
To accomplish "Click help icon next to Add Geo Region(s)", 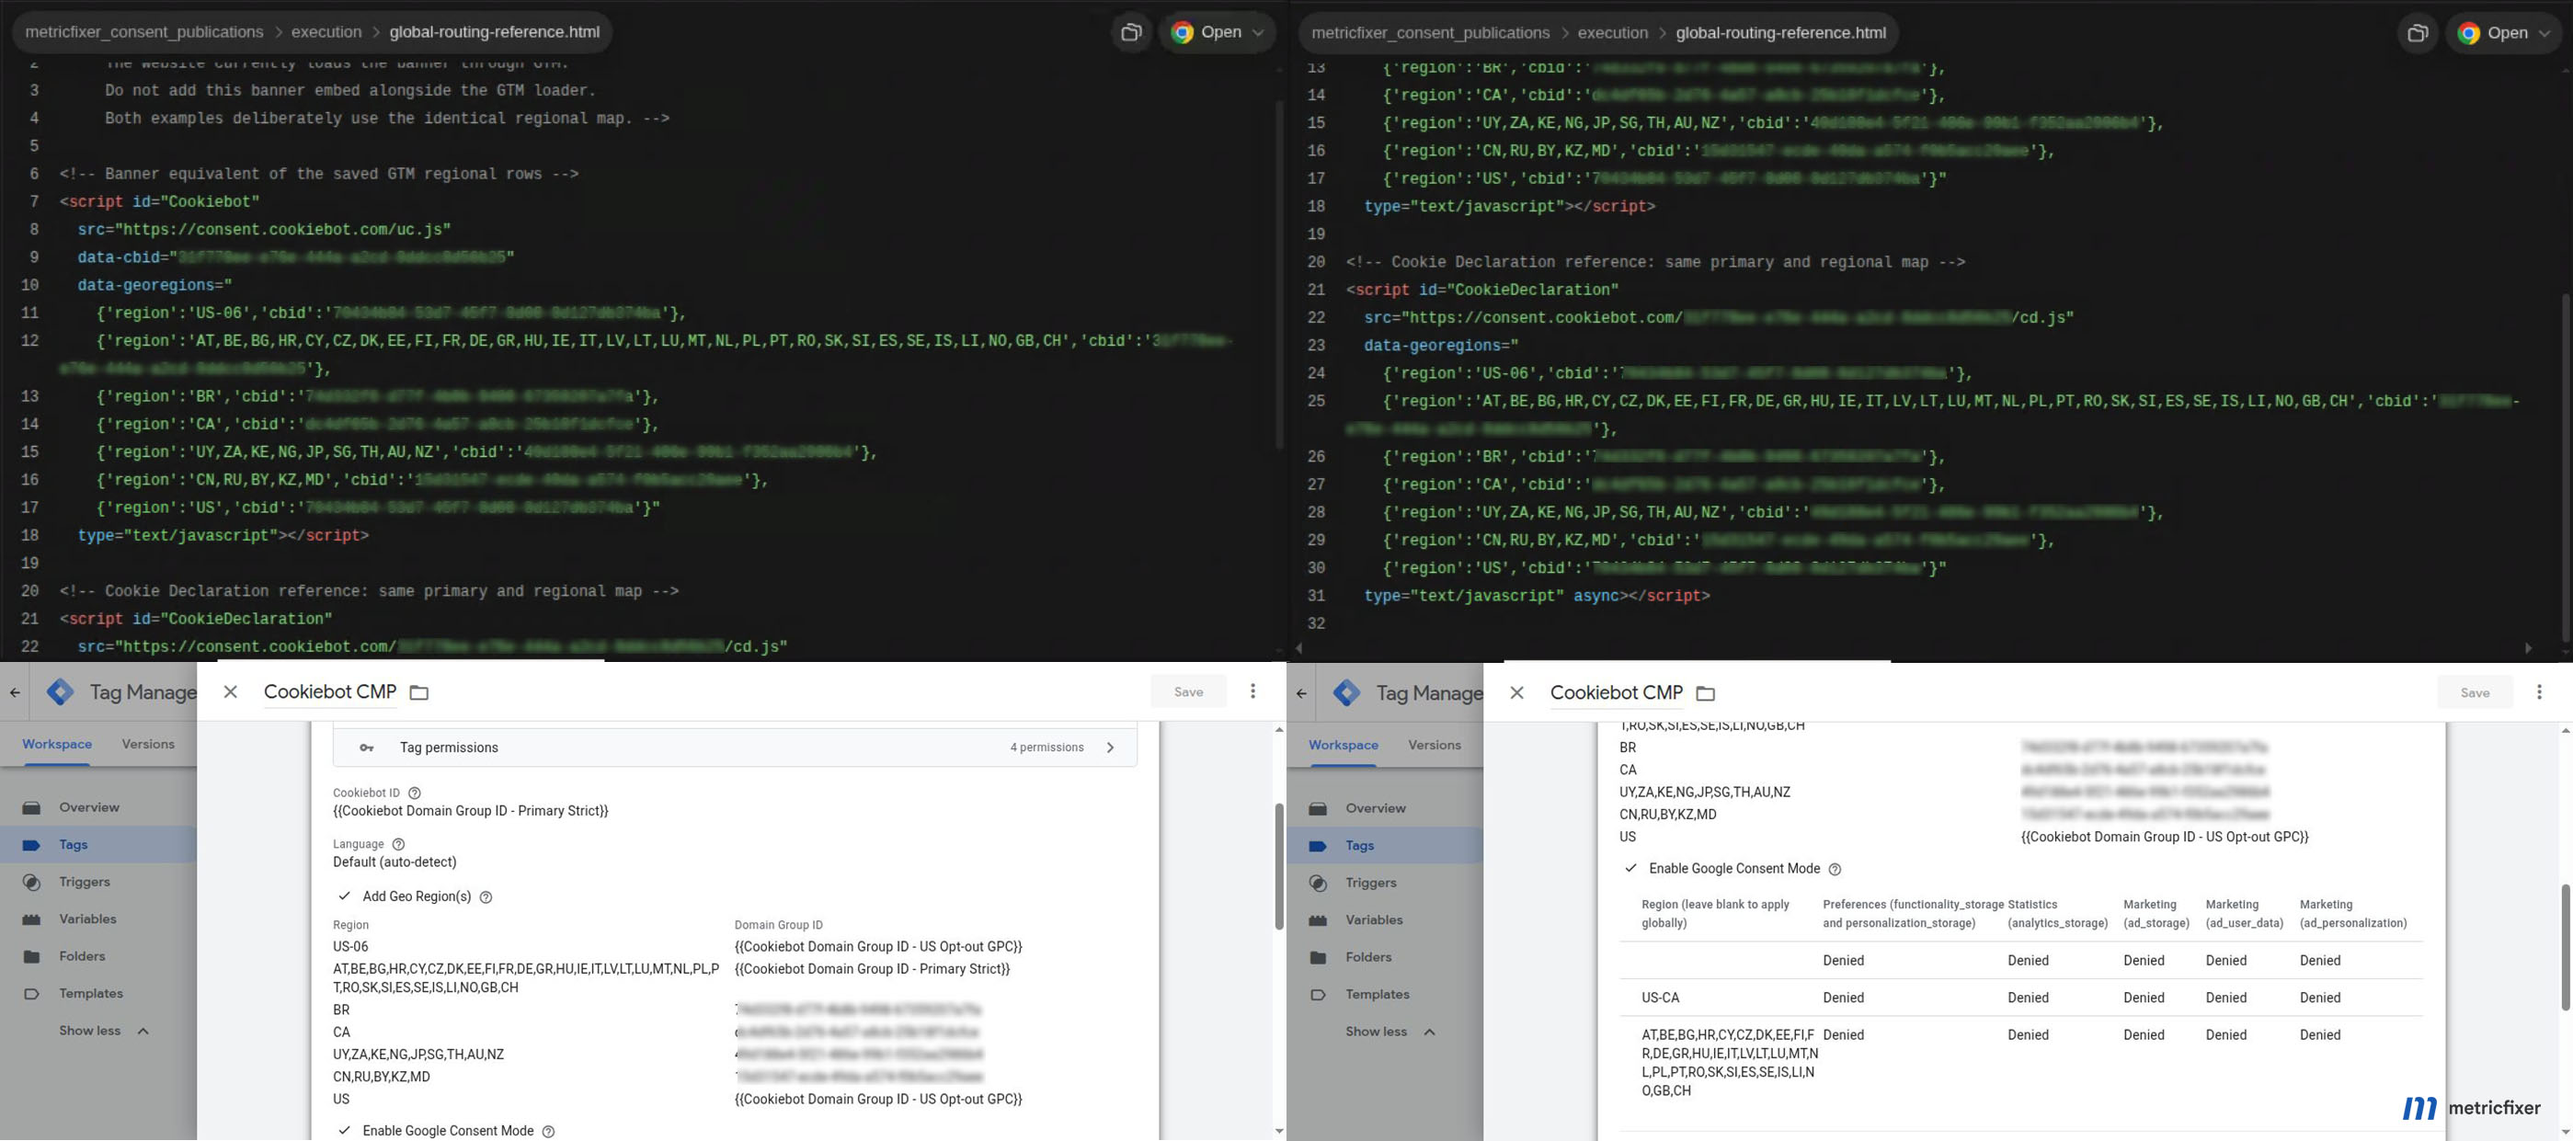I will [x=486, y=897].
